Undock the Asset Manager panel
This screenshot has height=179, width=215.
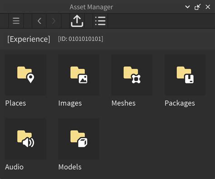pyautogui.click(x=197, y=7)
